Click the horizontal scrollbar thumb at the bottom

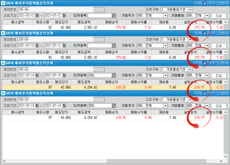pos(156,161)
